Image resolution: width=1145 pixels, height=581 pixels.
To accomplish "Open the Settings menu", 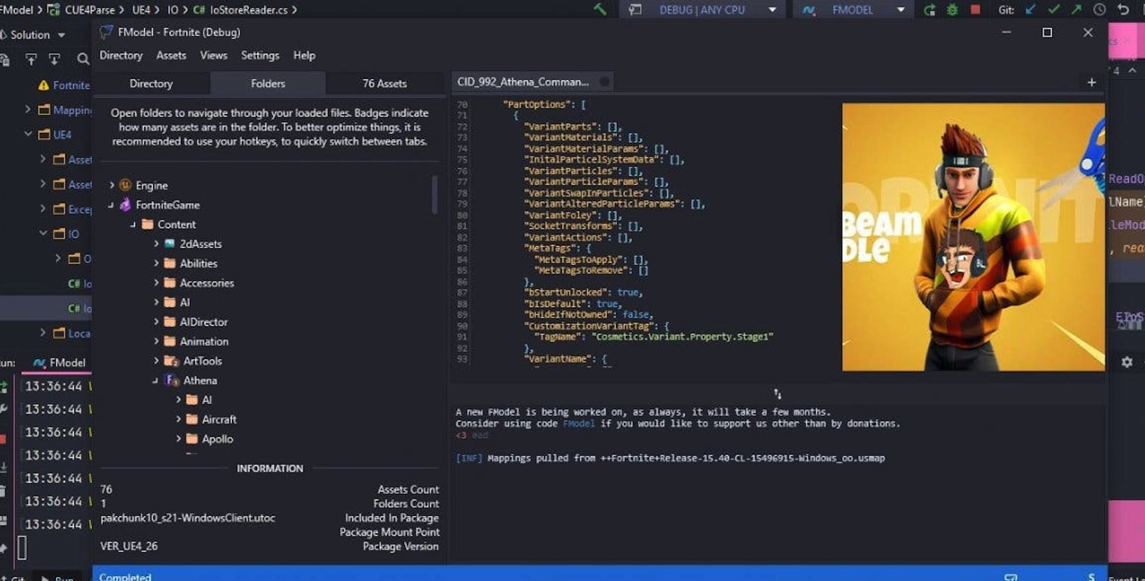I will pos(260,55).
